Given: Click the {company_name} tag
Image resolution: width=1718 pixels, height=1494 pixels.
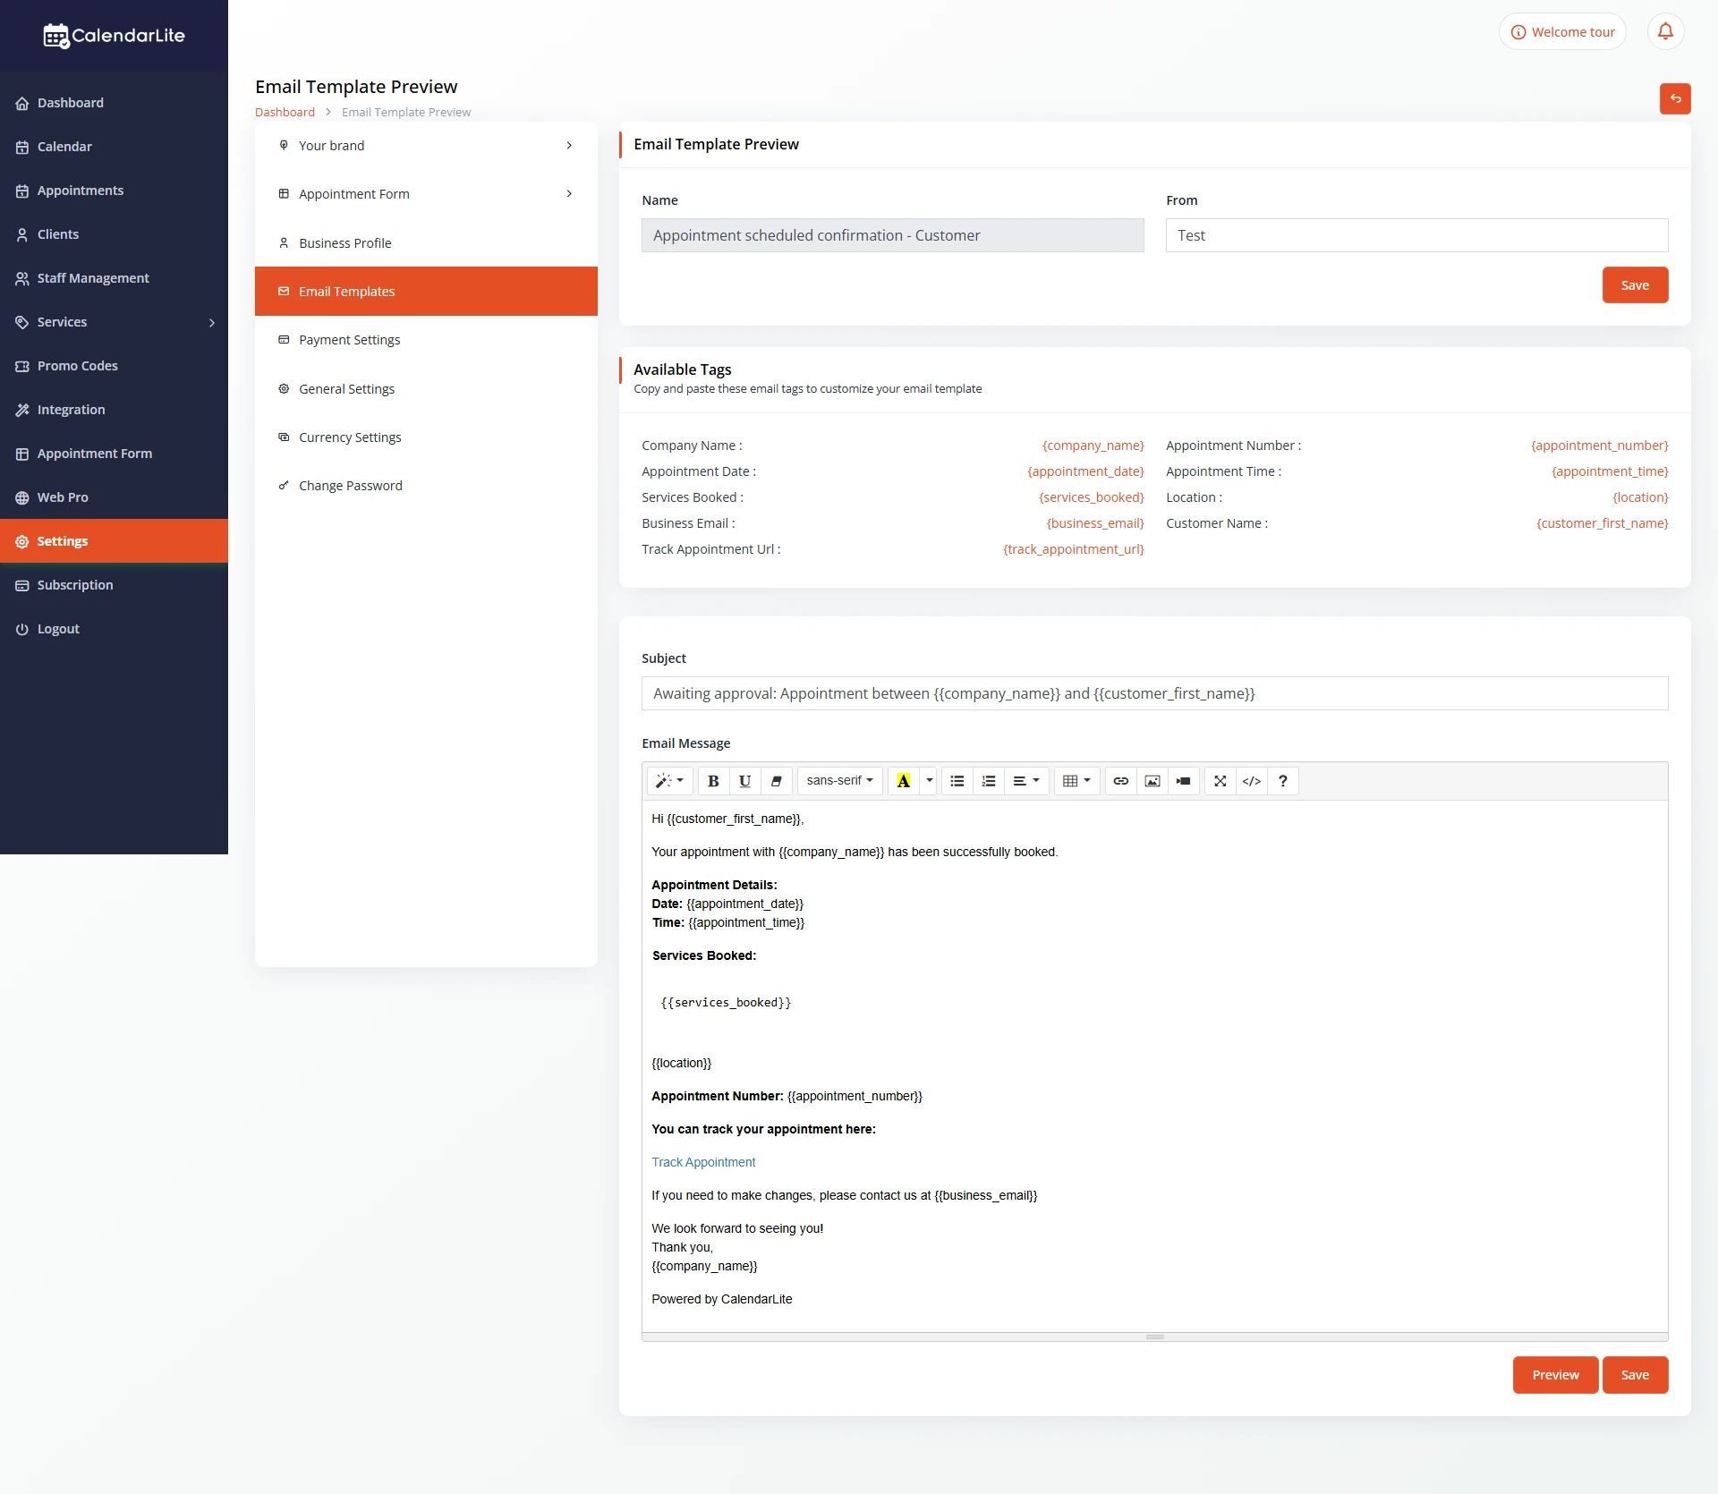Looking at the screenshot, I should (1093, 446).
